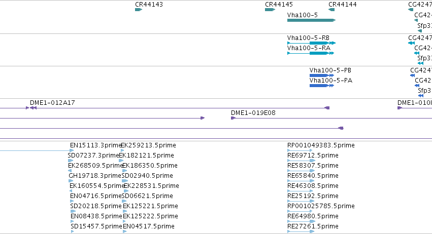The height and width of the screenshot is (234, 432).
Task: Click the CR44143 gene arrow glyph
Action: [139, 10]
